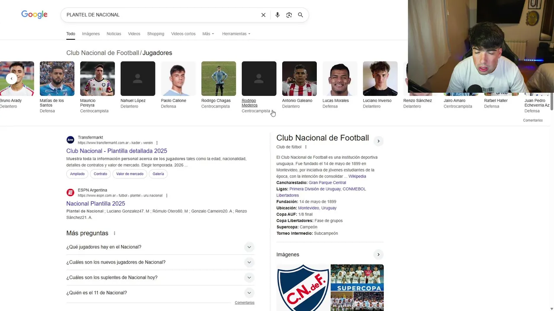The height and width of the screenshot is (311, 554).
Task: Click the Jairo Amaro name
Action: tap(454, 101)
